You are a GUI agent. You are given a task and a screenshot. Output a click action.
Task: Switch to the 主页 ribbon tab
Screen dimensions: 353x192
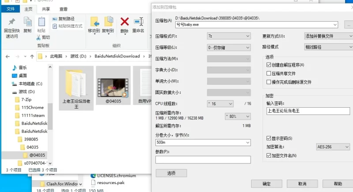pyautogui.click(x=28, y=9)
